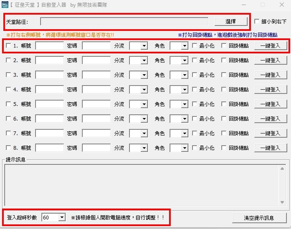Tick the account checkbox for row 8
Screen dimensions: 291x229
click(x=8, y=148)
